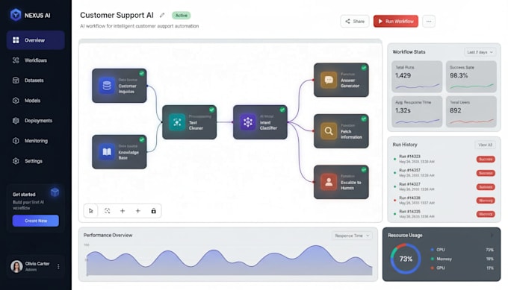This screenshot has height=290, width=508.
Task: Click the Datasets sidebar icon
Action: 16,81
